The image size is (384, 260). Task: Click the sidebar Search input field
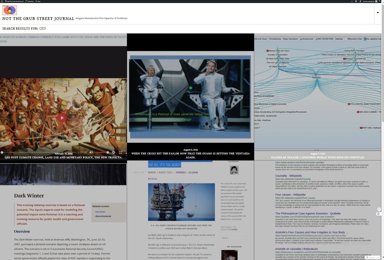click(234, 238)
